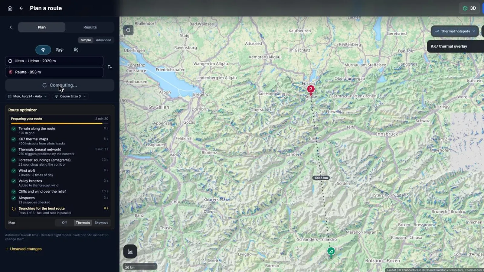Viewport: 484px width, 272px height.
Task: Open the map search magnifier
Action: 128,30
